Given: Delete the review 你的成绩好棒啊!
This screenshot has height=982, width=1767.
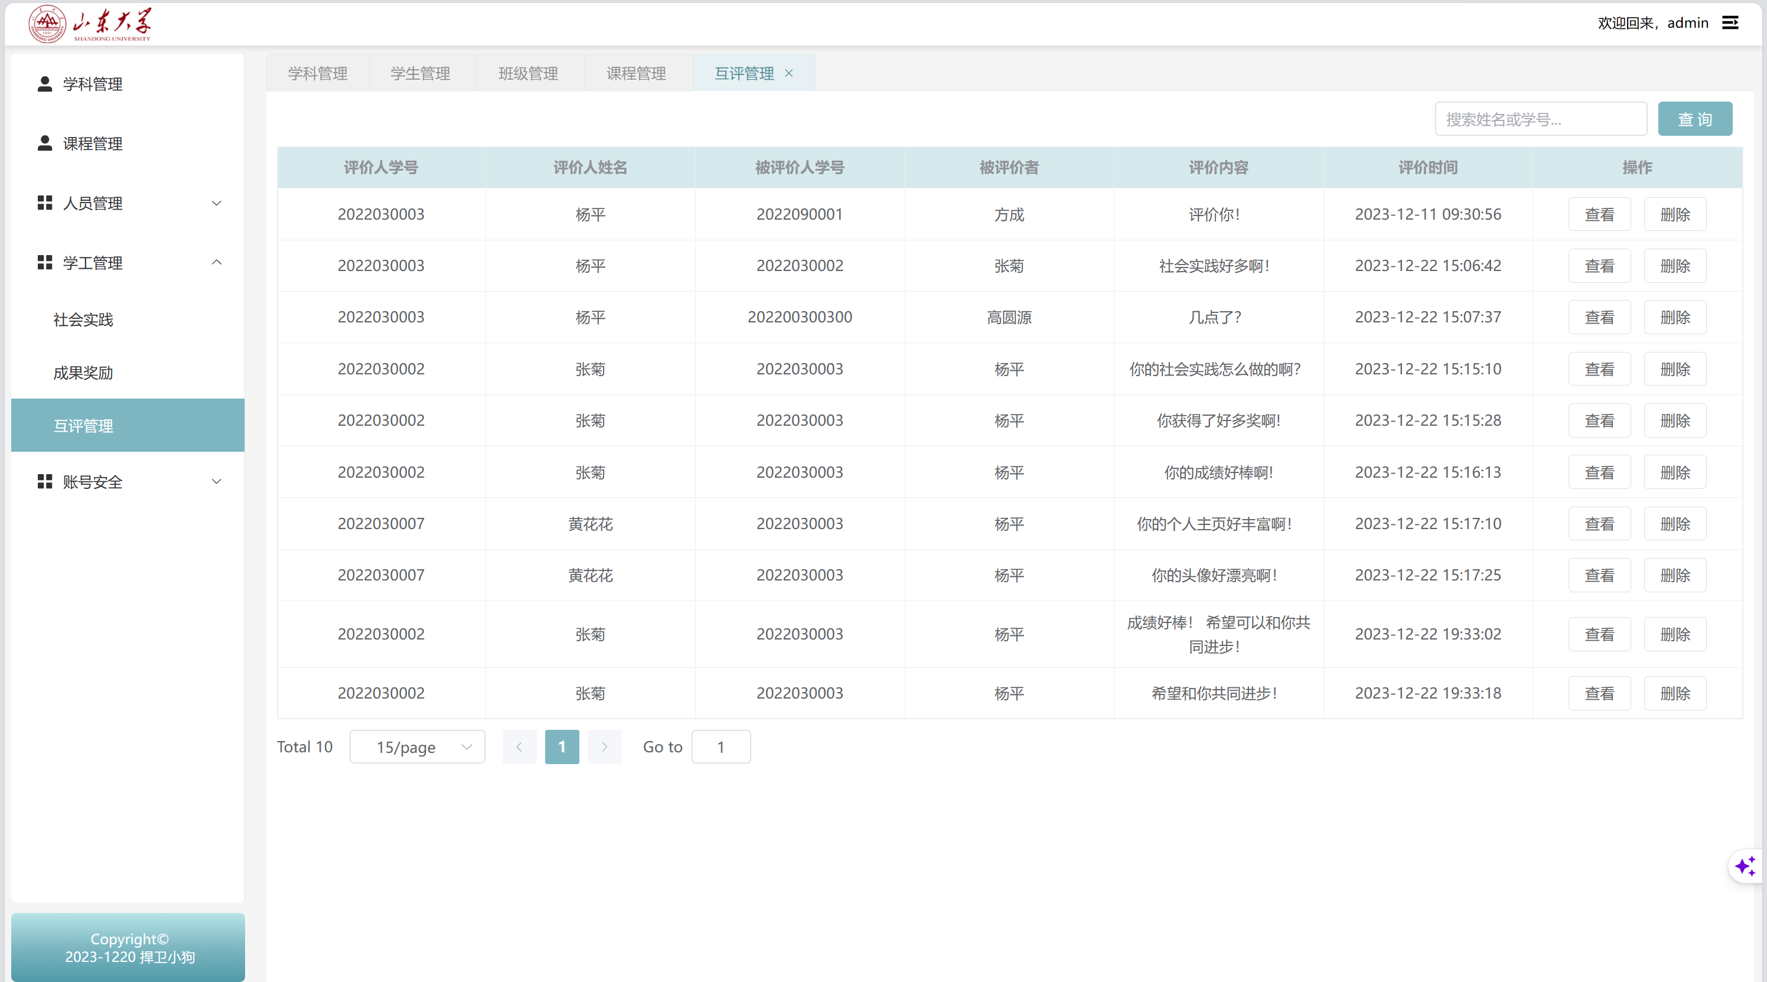Looking at the screenshot, I should click(x=1674, y=472).
